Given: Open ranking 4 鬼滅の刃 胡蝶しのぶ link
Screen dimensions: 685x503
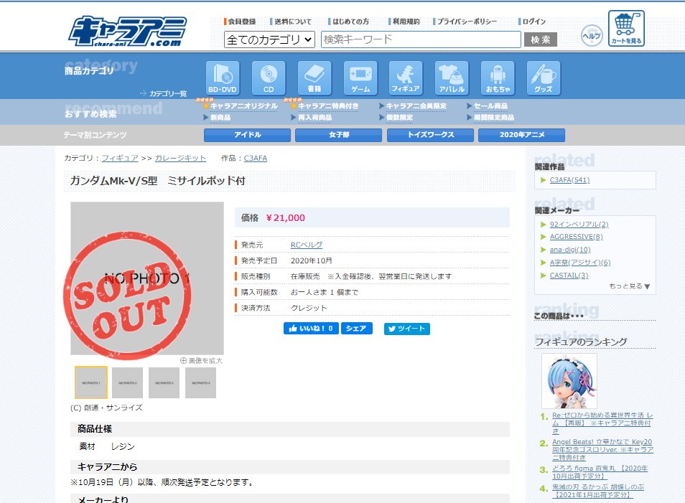Looking at the screenshot, I should 598,491.
